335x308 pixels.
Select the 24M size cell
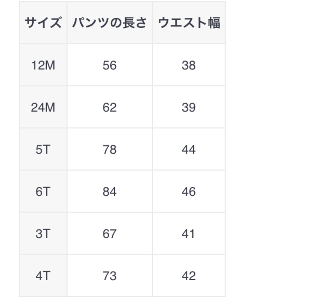tap(43, 107)
